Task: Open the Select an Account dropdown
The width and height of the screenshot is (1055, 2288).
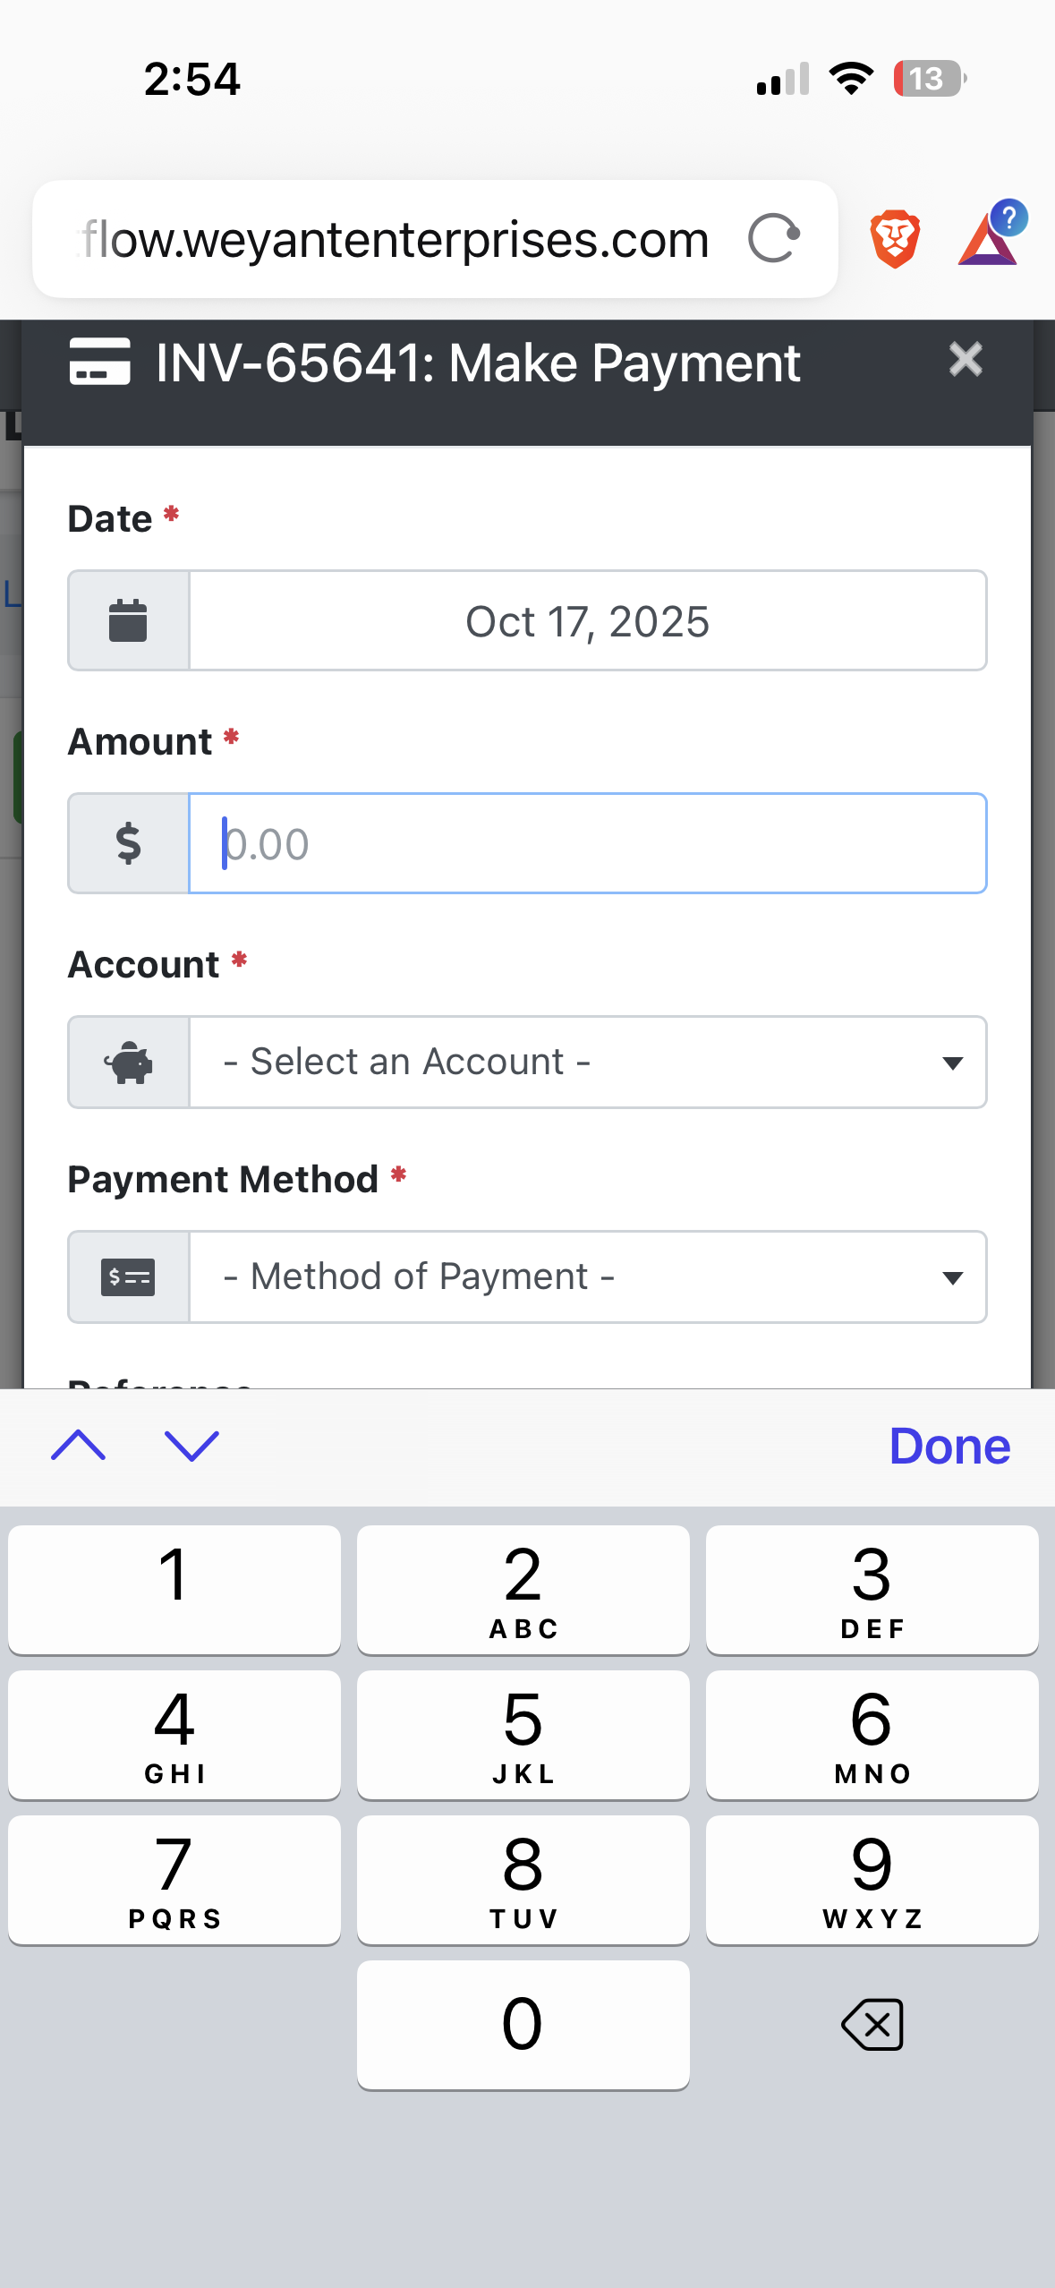Action: tap(587, 1063)
